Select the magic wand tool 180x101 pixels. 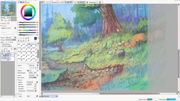click(x=23, y=38)
